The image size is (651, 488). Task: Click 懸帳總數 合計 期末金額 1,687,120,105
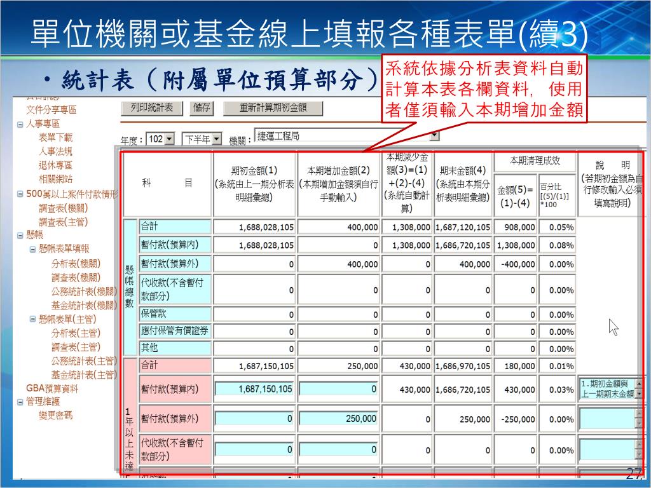463,227
